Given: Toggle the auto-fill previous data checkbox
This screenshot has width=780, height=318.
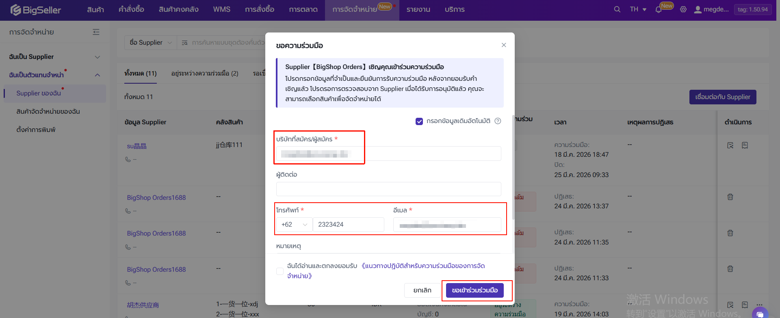Looking at the screenshot, I should pos(419,121).
